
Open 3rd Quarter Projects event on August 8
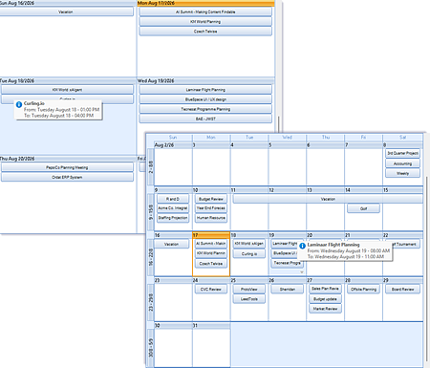402,153
